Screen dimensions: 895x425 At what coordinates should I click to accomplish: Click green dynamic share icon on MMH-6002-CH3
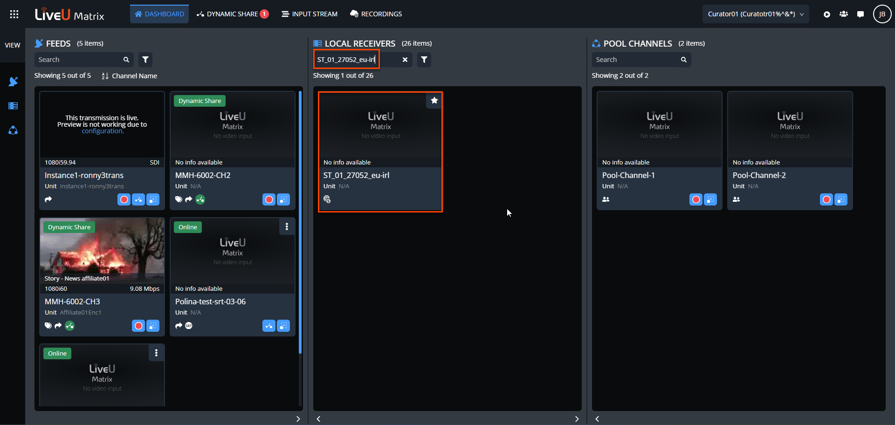pyautogui.click(x=69, y=326)
